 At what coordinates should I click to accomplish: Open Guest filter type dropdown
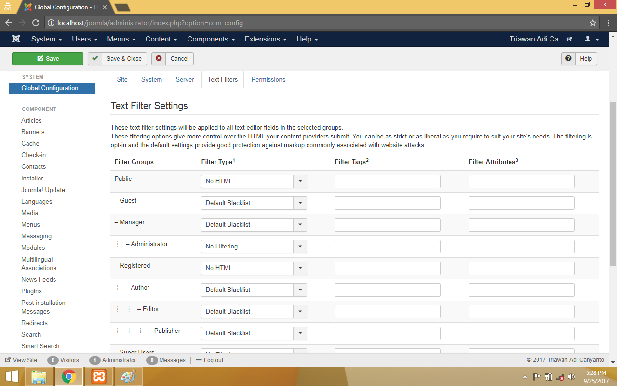(254, 203)
